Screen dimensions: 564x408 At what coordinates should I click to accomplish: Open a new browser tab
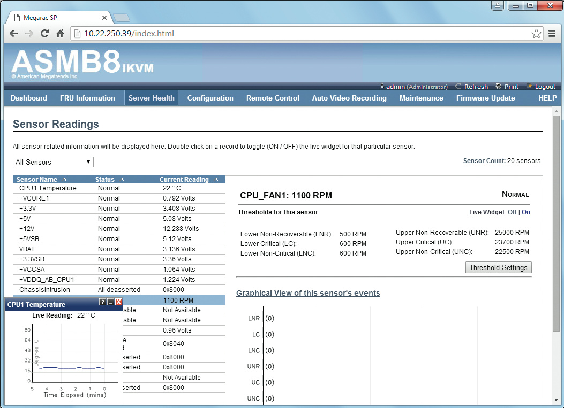pyautogui.click(x=122, y=18)
